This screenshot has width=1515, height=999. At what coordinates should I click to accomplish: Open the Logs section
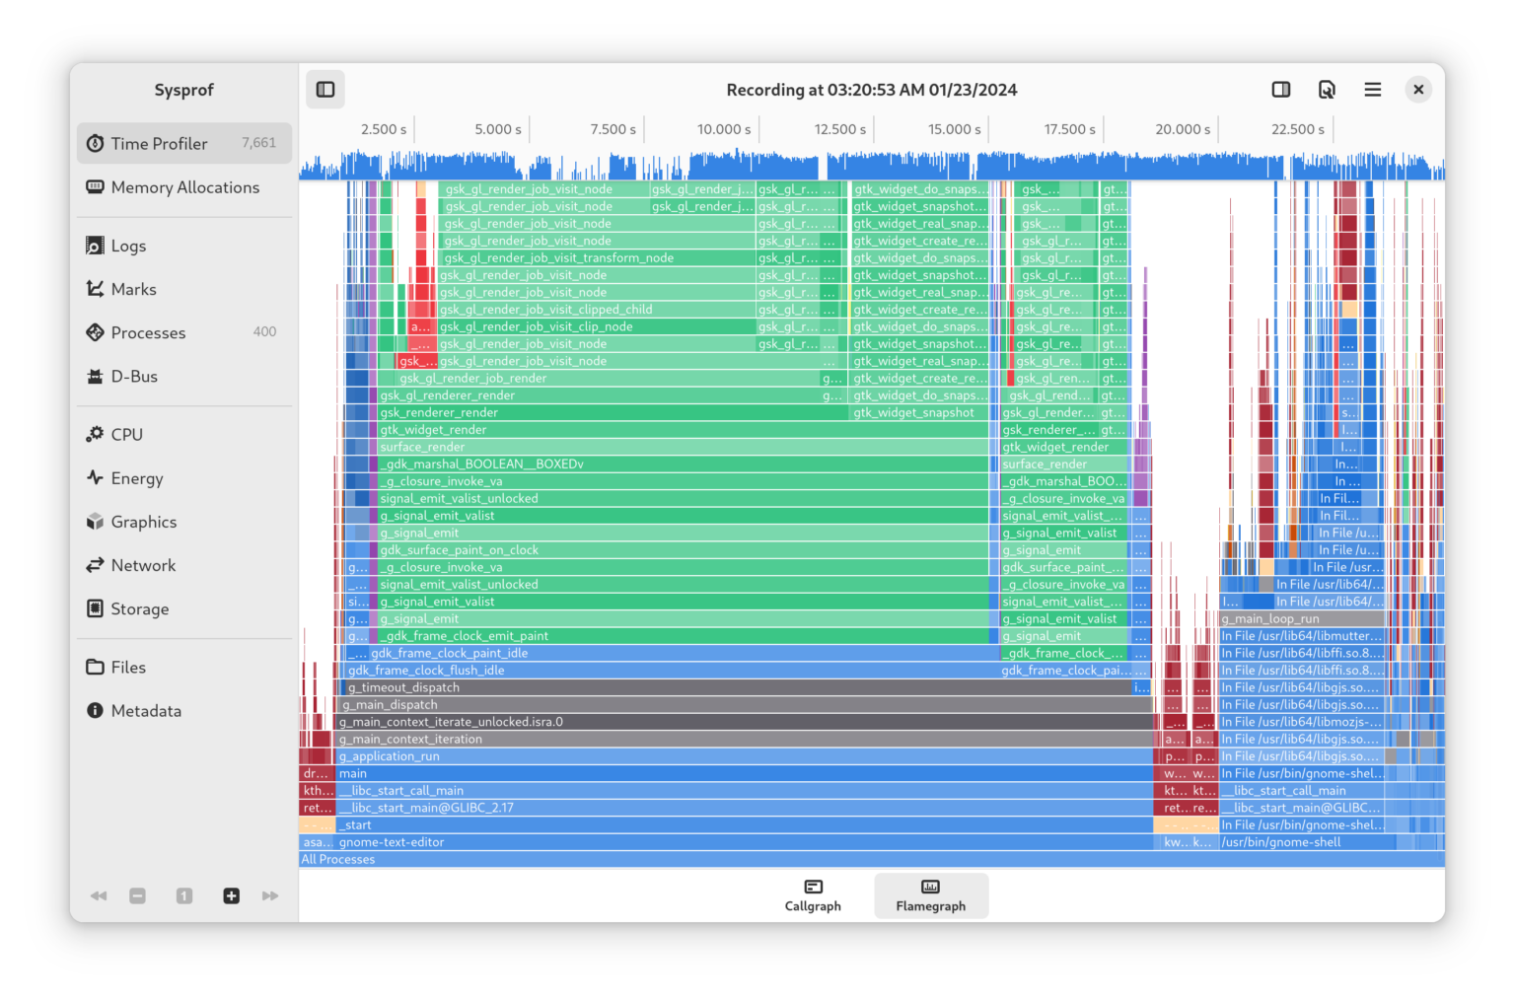coord(126,245)
